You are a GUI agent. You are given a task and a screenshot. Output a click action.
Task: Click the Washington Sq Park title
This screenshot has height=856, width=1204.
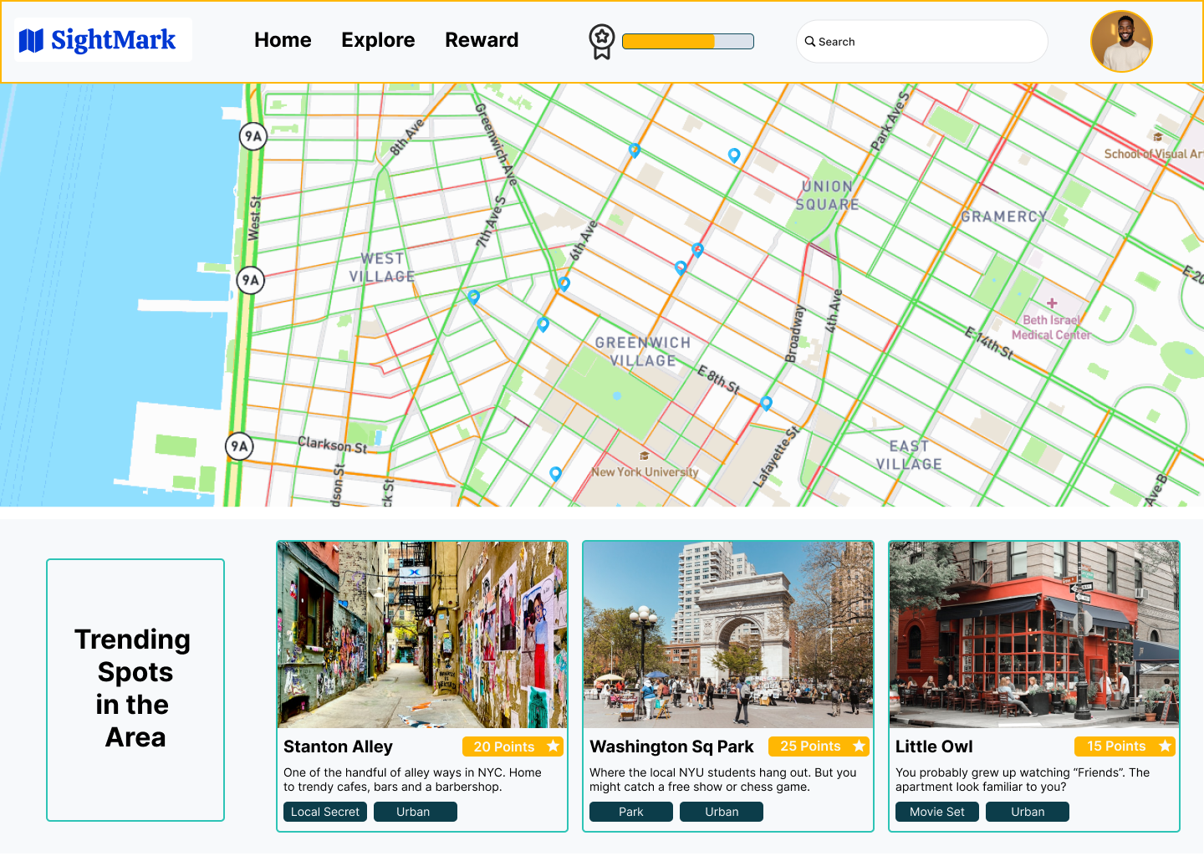tap(671, 746)
